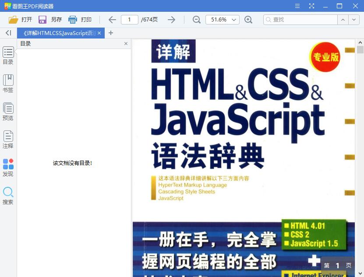
Task: Click the 该文档没有目录! message
Action: (x=72, y=163)
